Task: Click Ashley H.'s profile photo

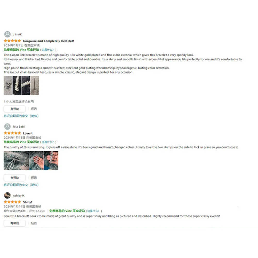Action: (x=7, y=196)
